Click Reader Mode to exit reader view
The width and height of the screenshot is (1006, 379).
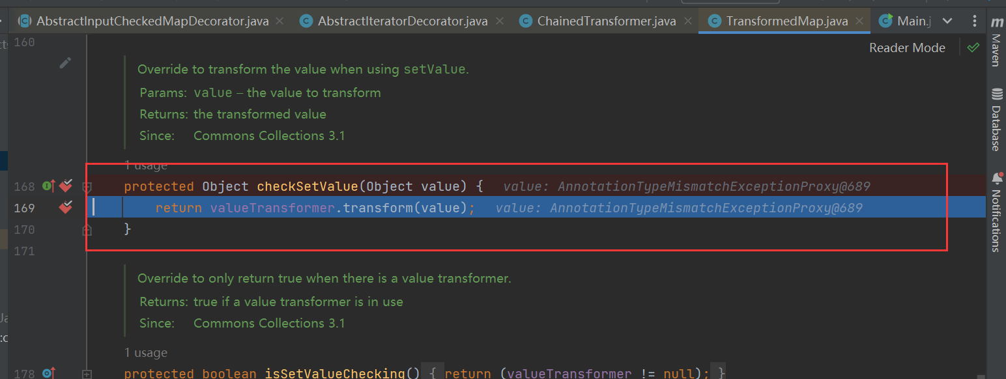[x=907, y=48]
